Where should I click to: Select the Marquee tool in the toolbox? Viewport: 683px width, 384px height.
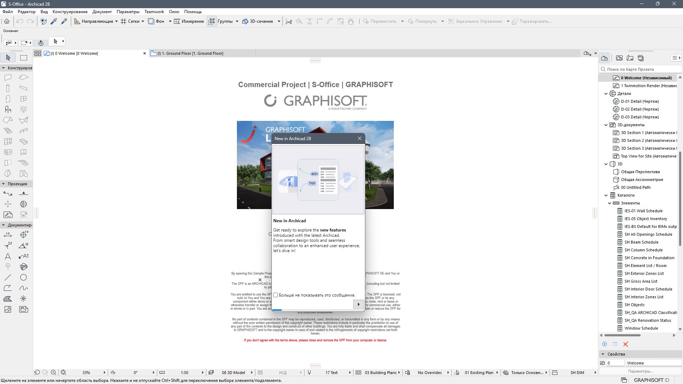[x=23, y=58]
